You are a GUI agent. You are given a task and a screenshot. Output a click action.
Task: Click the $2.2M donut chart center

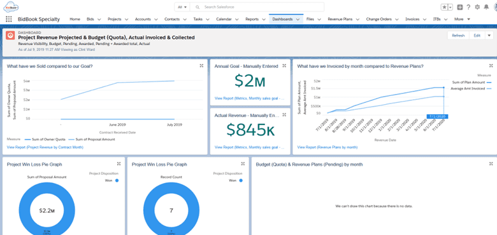pos(47,210)
